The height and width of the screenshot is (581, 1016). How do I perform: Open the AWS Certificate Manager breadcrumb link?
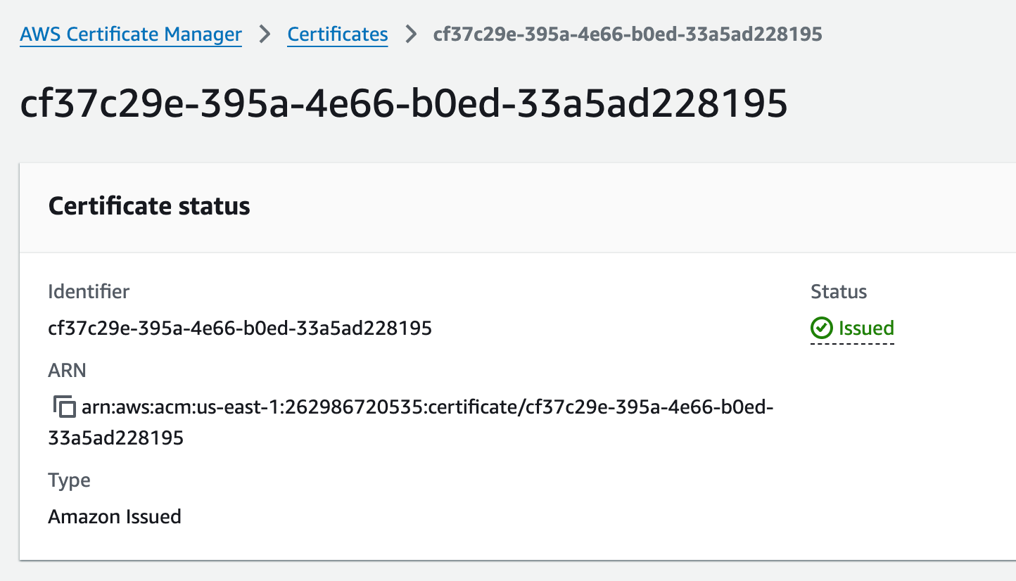pos(131,34)
